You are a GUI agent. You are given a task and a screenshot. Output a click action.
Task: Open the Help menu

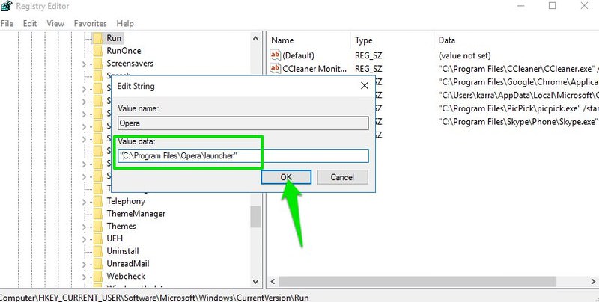(125, 24)
